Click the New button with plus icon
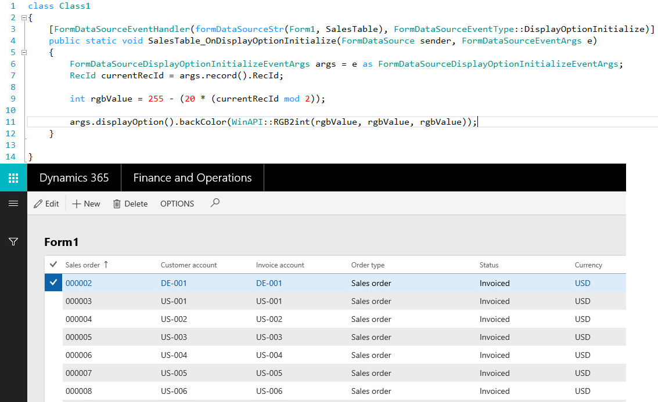The height and width of the screenshot is (402, 658). click(x=86, y=204)
